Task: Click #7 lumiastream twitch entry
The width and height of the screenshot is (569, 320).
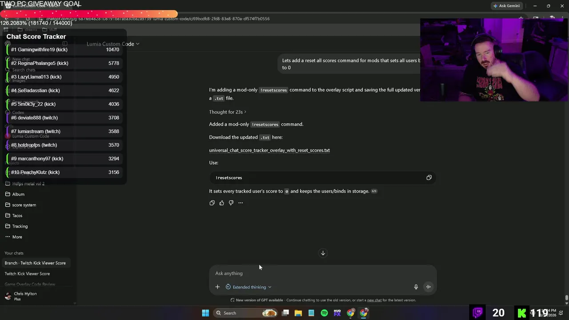Action: (65, 131)
